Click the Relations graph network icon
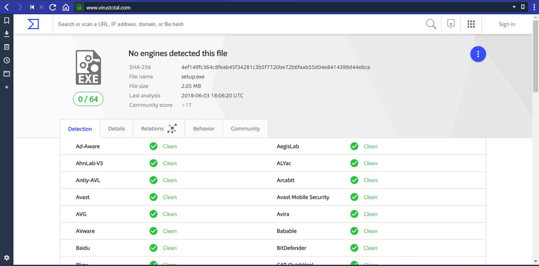 click(172, 129)
